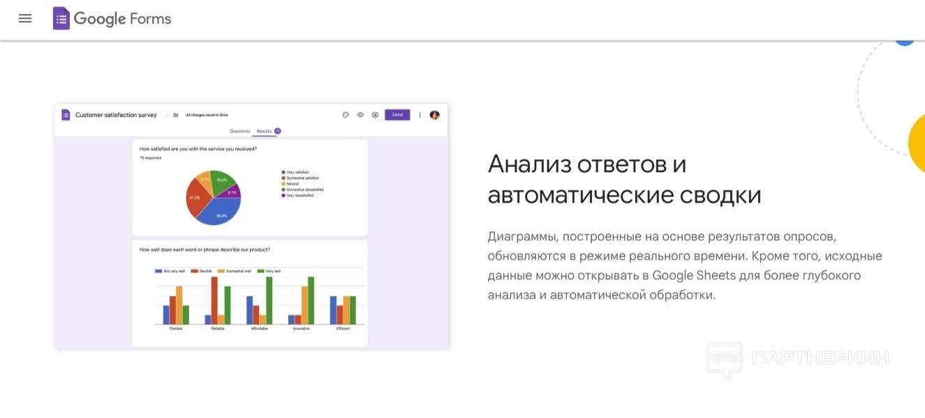
Task: Click the move-to-folder icon
Action: (176, 115)
